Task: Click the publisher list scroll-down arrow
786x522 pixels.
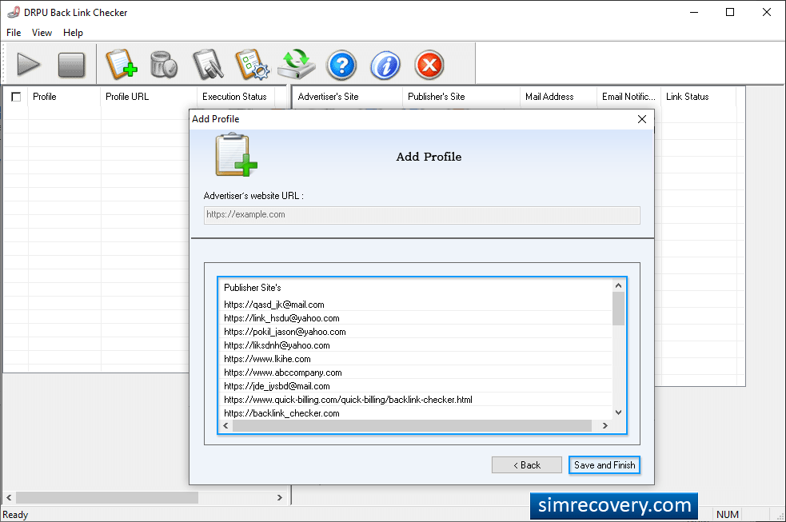Action: tap(618, 412)
